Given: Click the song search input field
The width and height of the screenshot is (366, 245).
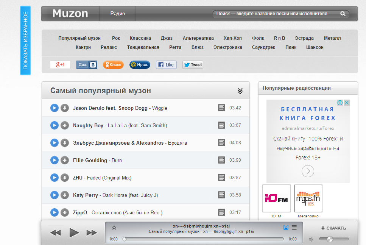Looking at the screenshot, I should 276,14.
